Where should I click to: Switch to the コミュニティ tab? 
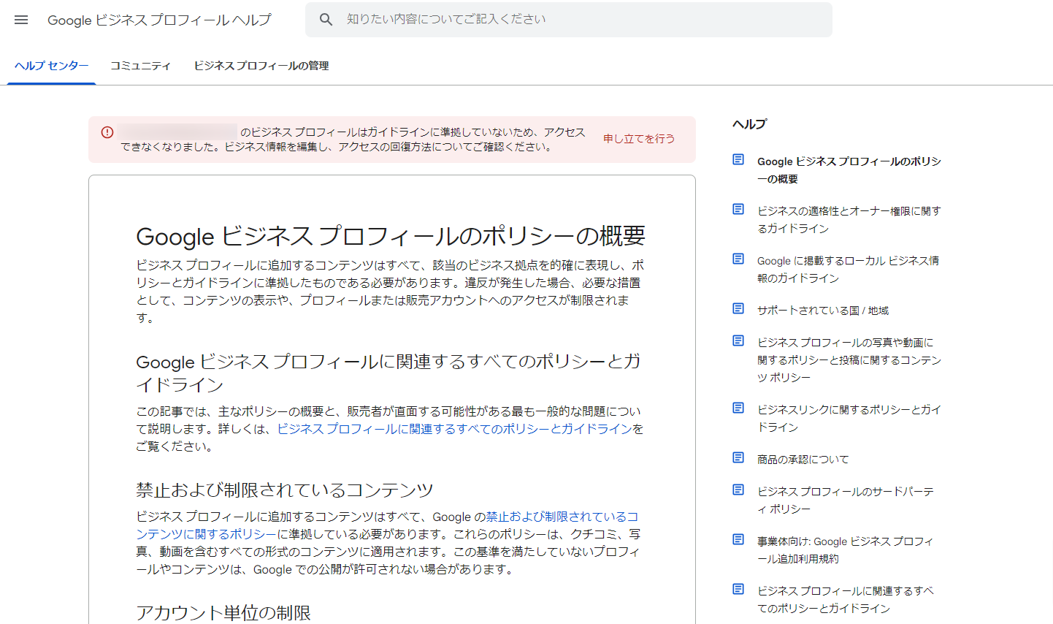pos(140,65)
